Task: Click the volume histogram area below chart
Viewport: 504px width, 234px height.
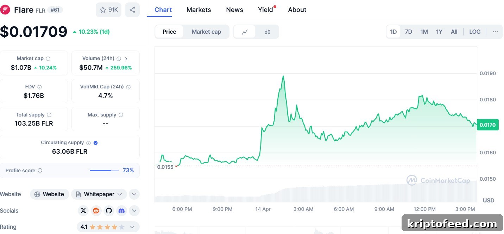Action: tap(316, 192)
